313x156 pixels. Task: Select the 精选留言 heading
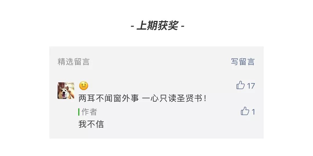(73, 62)
